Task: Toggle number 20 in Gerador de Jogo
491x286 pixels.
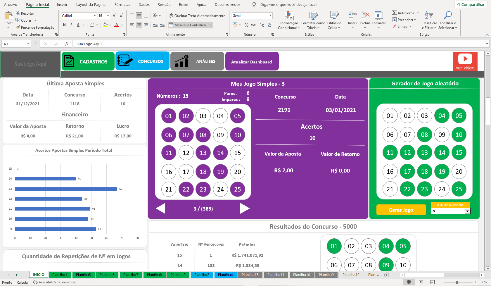Action: pyautogui.click(x=459, y=172)
